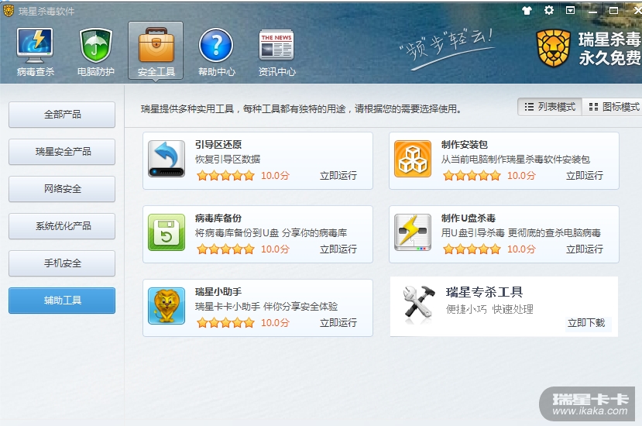The width and height of the screenshot is (642, 426).
Task: Switch to 列表模式 list view
Action: tap(550, 107)
